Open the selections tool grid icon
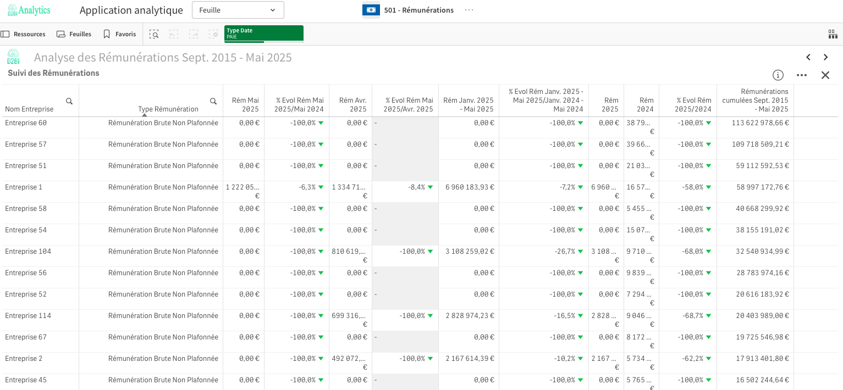The width and height of the screenshot is (843, 390). pos(833,34)
